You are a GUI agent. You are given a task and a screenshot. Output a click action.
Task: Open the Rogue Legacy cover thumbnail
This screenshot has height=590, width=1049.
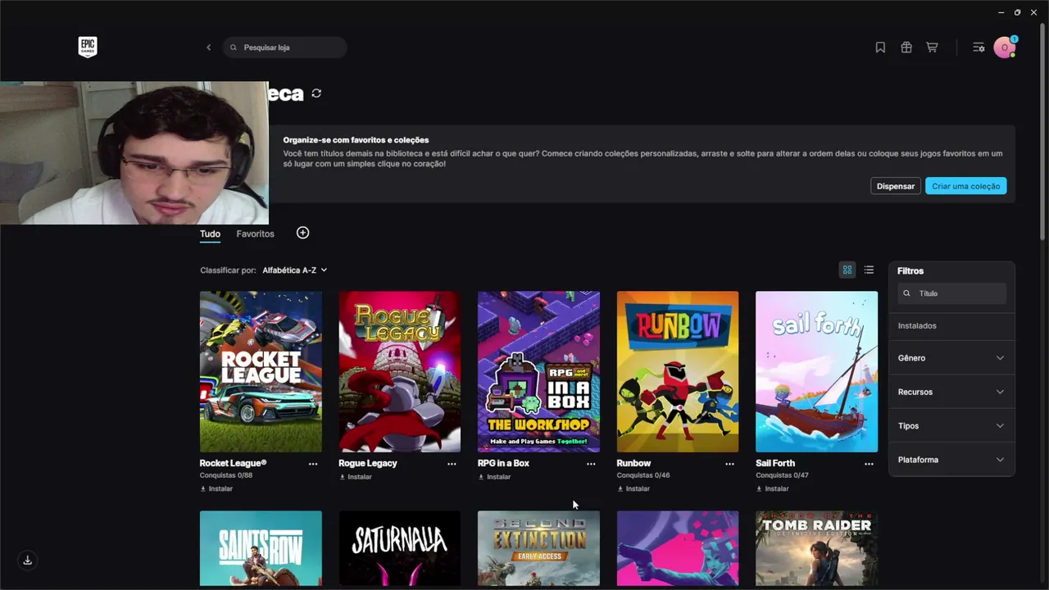click(400, 371)
